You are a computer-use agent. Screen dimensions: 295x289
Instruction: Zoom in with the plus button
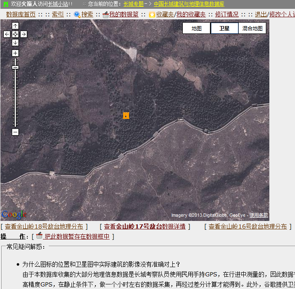point(15,53)
